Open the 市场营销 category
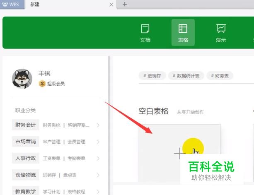 click(26, 142)
